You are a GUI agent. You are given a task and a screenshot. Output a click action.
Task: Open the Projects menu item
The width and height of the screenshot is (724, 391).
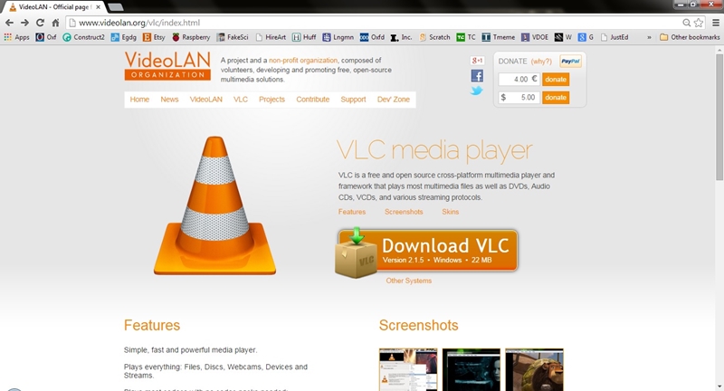[272, 100]
